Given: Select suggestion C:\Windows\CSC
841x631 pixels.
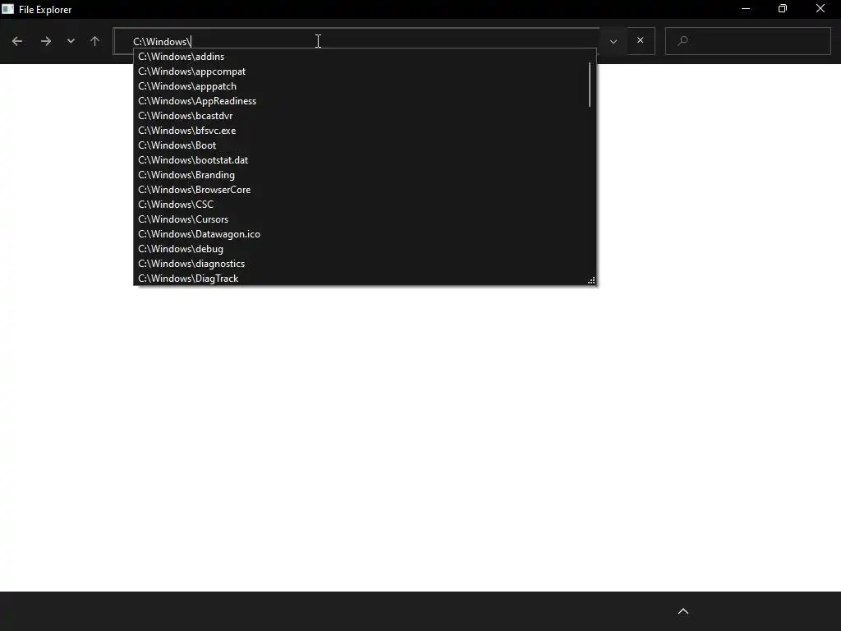Looking at the screenshot, I should [x=365, y=205].
